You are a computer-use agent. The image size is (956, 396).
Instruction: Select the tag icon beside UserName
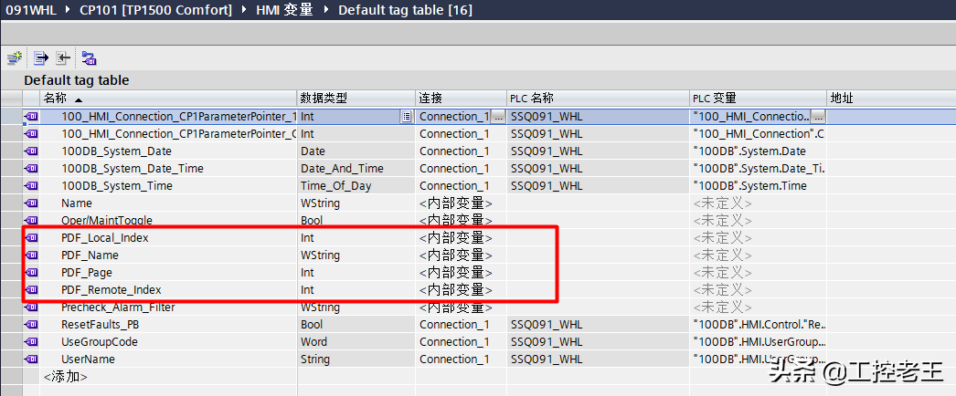tap(31, 359)
